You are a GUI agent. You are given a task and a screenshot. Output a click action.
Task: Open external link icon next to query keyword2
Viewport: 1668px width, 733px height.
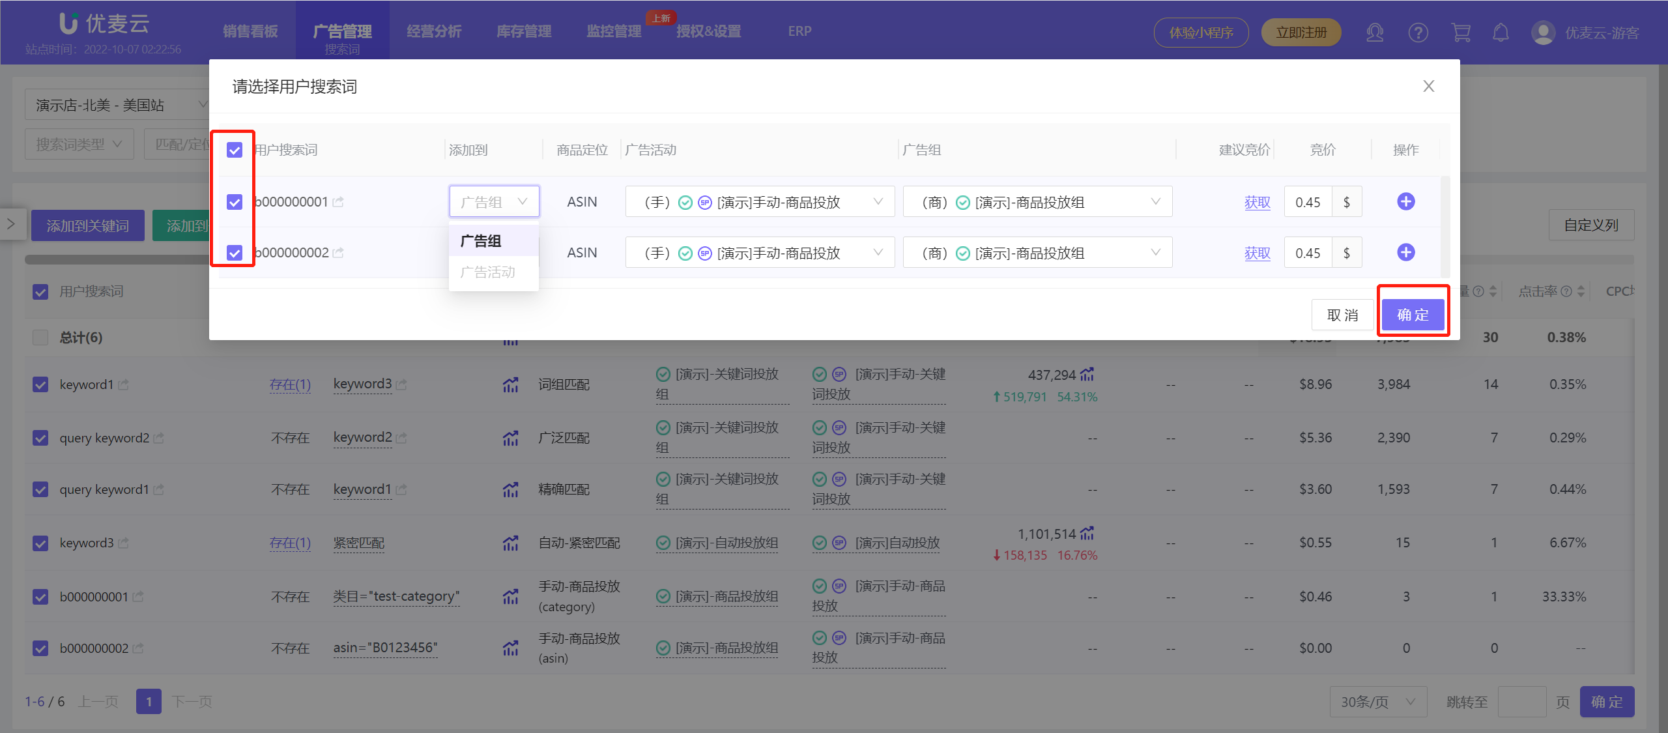pyautogui.click(x=159, y=438)
